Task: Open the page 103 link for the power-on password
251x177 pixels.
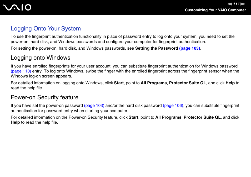Action: pos(94,106)
